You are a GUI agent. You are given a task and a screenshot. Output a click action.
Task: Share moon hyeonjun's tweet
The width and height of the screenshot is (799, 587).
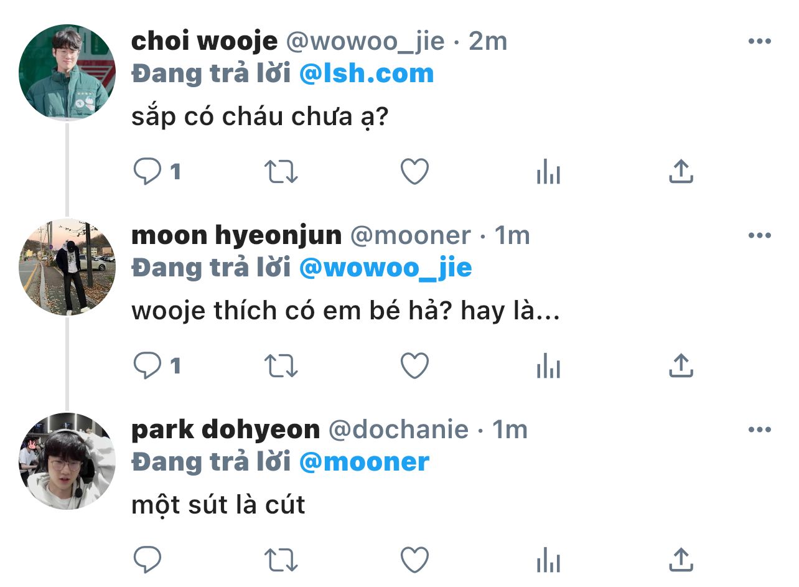tap(681, 366)
